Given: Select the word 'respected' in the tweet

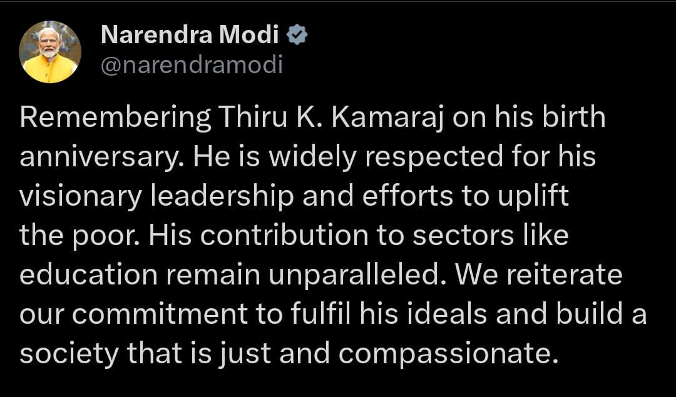Looking at the screenshot, I should coord(434,157).
